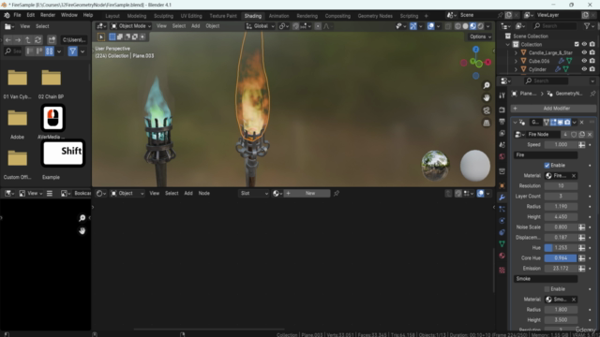The image size is (600, 337).
Task: Open the Edit menu
Action: [x=31, y=15]
